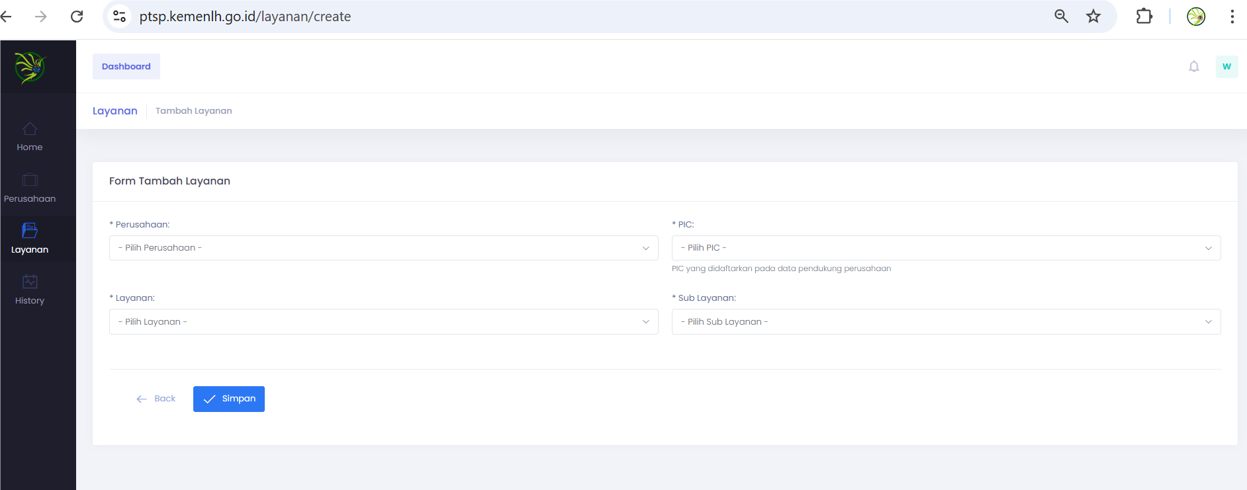Open the user avatar W menu
The height and width of the screenshot is (490, 1247).
click(x=1226, y=67)
